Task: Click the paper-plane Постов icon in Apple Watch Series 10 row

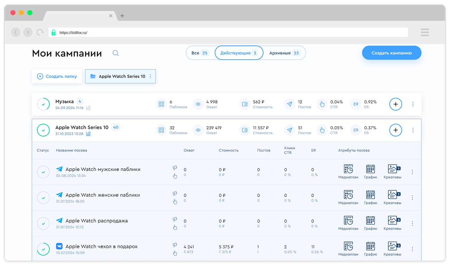Action: point(290,130)
